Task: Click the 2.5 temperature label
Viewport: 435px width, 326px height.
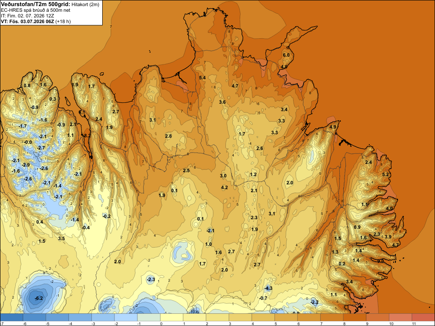Action: 186,171
